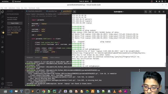Launch VirtualBox from the dock
Image resolution: width=168 pixels, height=94 pixels.
(x=22, y=91)
